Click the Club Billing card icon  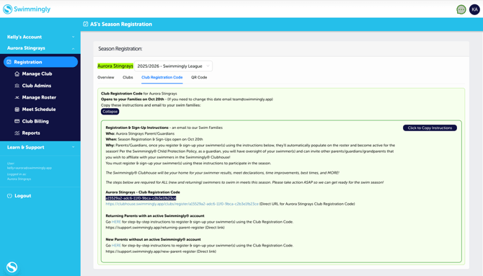coord(17,121)
